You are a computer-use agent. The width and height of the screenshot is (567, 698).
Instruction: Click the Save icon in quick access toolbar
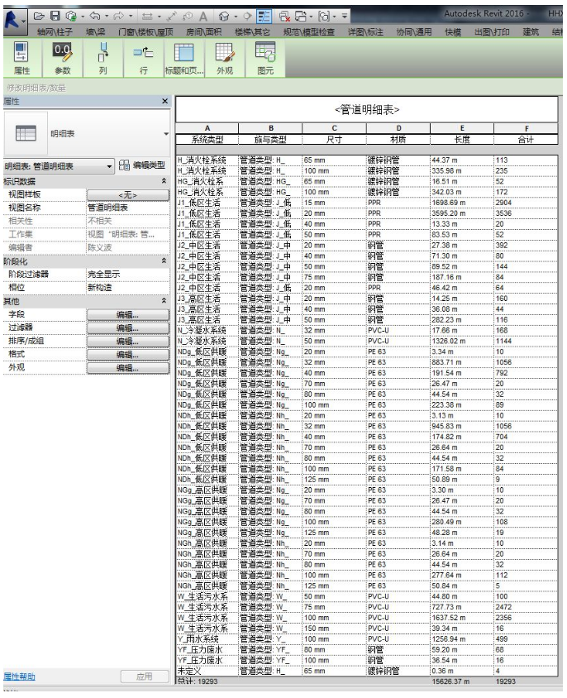point(55,17)
